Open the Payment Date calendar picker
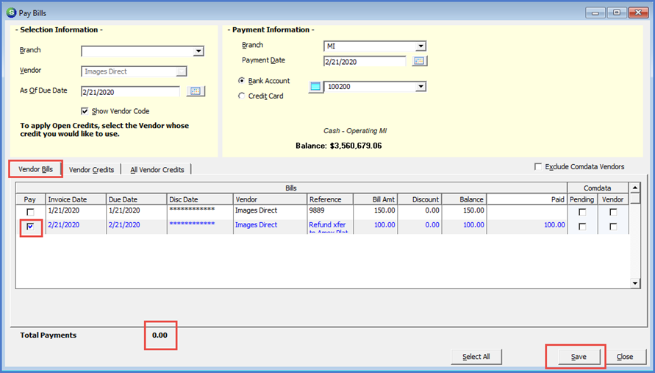655x373 pixels. (x=420, y=61)
